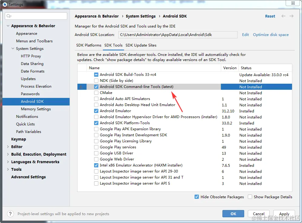Select HTTP Proxy in the tree
This screenshot has width=302, height=223.
(31, 56)
